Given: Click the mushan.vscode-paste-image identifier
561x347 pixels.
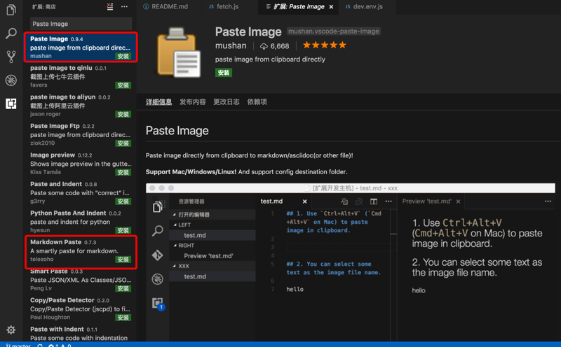Looking at the screenshot, I should coord(334,31).
